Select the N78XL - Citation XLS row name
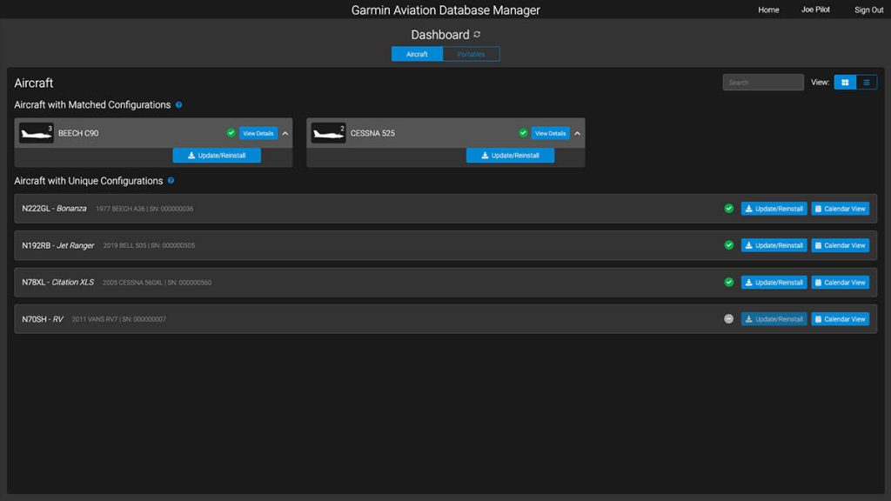The image size is (891, 501). [58, 283]
